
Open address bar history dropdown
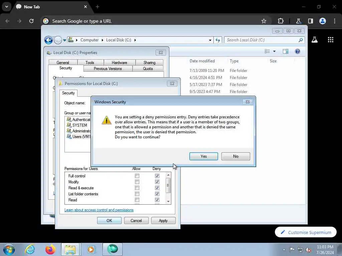[x=210, y=40]
